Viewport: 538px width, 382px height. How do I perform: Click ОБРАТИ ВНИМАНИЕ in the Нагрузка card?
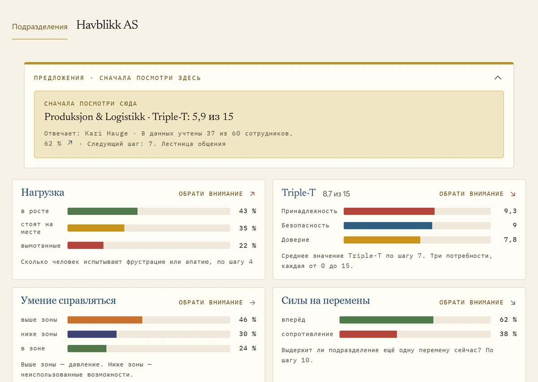211,194
